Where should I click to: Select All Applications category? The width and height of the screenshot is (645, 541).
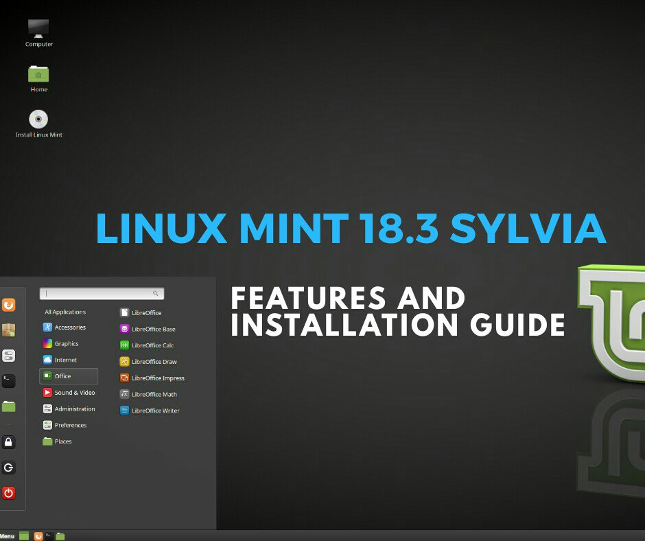tap(65, 312)
